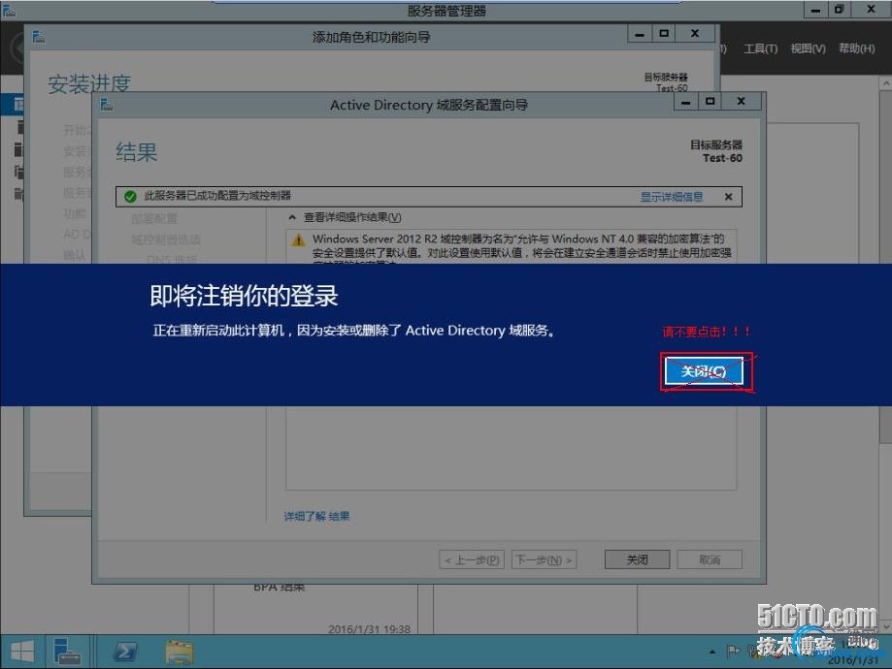Click the 上一步(P) button
Image resolution: width=892 pixels, height=669 pixels.
[472, 559]
